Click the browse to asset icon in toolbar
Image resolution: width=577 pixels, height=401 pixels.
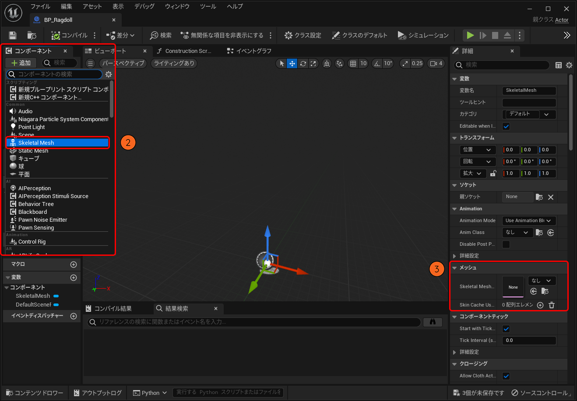pos(32,35)
